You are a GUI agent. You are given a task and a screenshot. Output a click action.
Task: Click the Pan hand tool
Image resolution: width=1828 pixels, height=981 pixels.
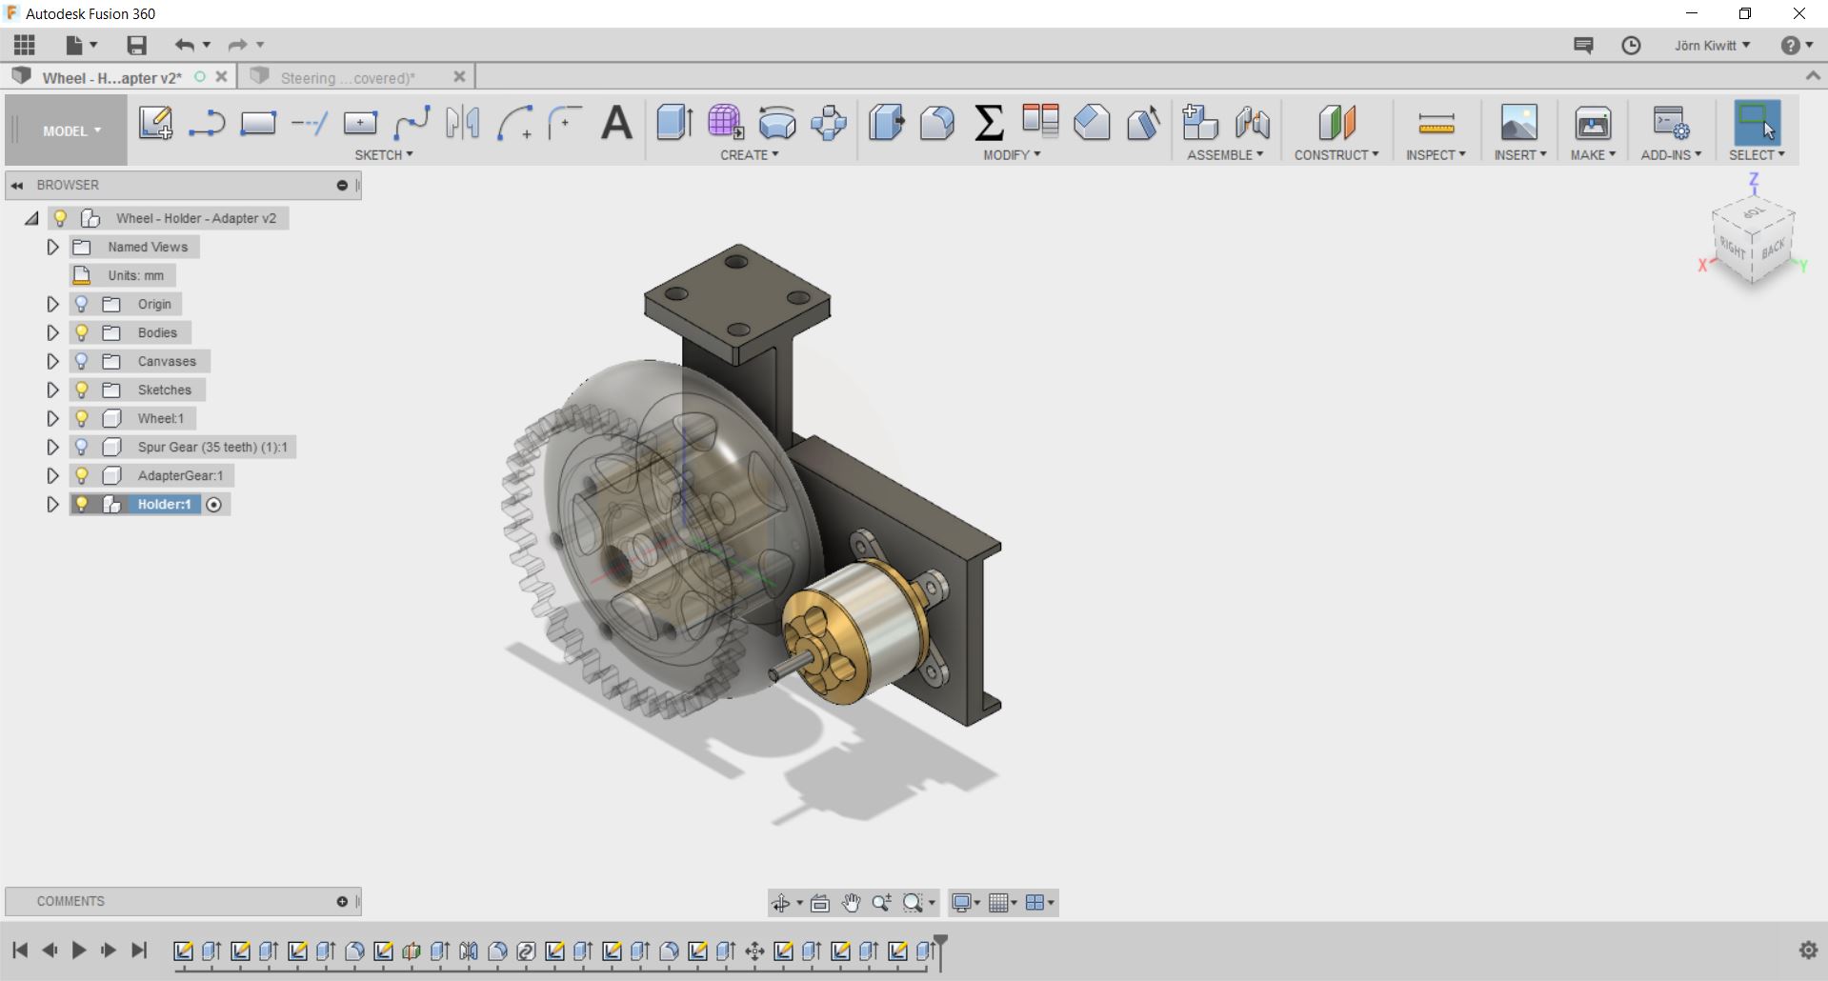(851, 903)
